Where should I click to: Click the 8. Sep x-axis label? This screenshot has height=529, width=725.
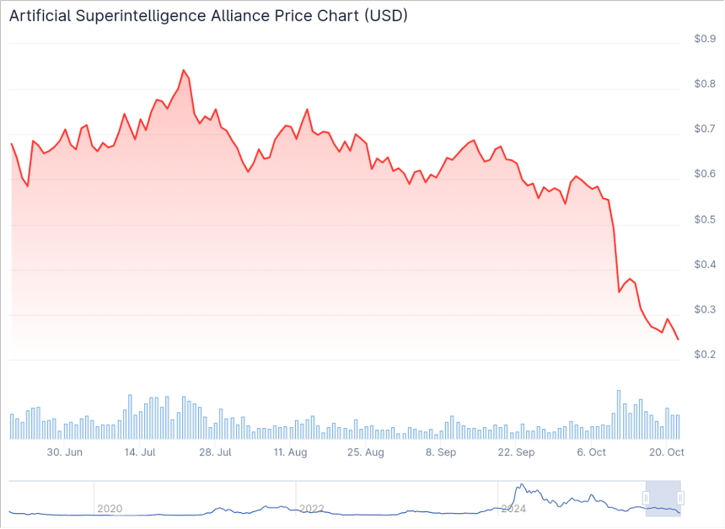tap(441, 452)
